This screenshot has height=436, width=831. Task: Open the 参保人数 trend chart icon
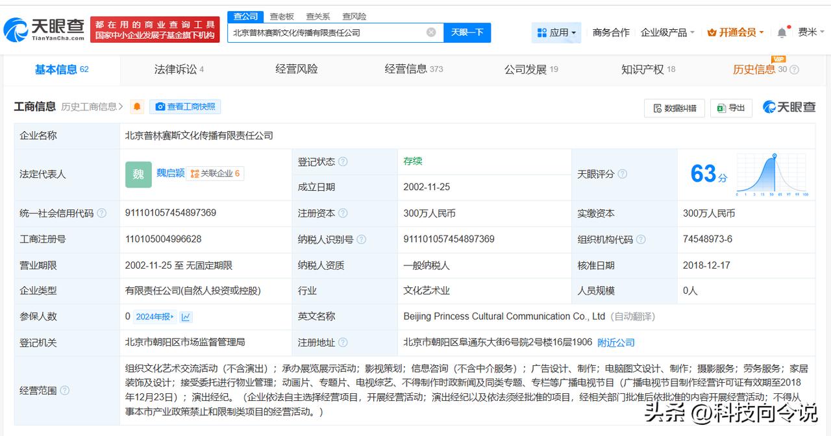point(186,317)
